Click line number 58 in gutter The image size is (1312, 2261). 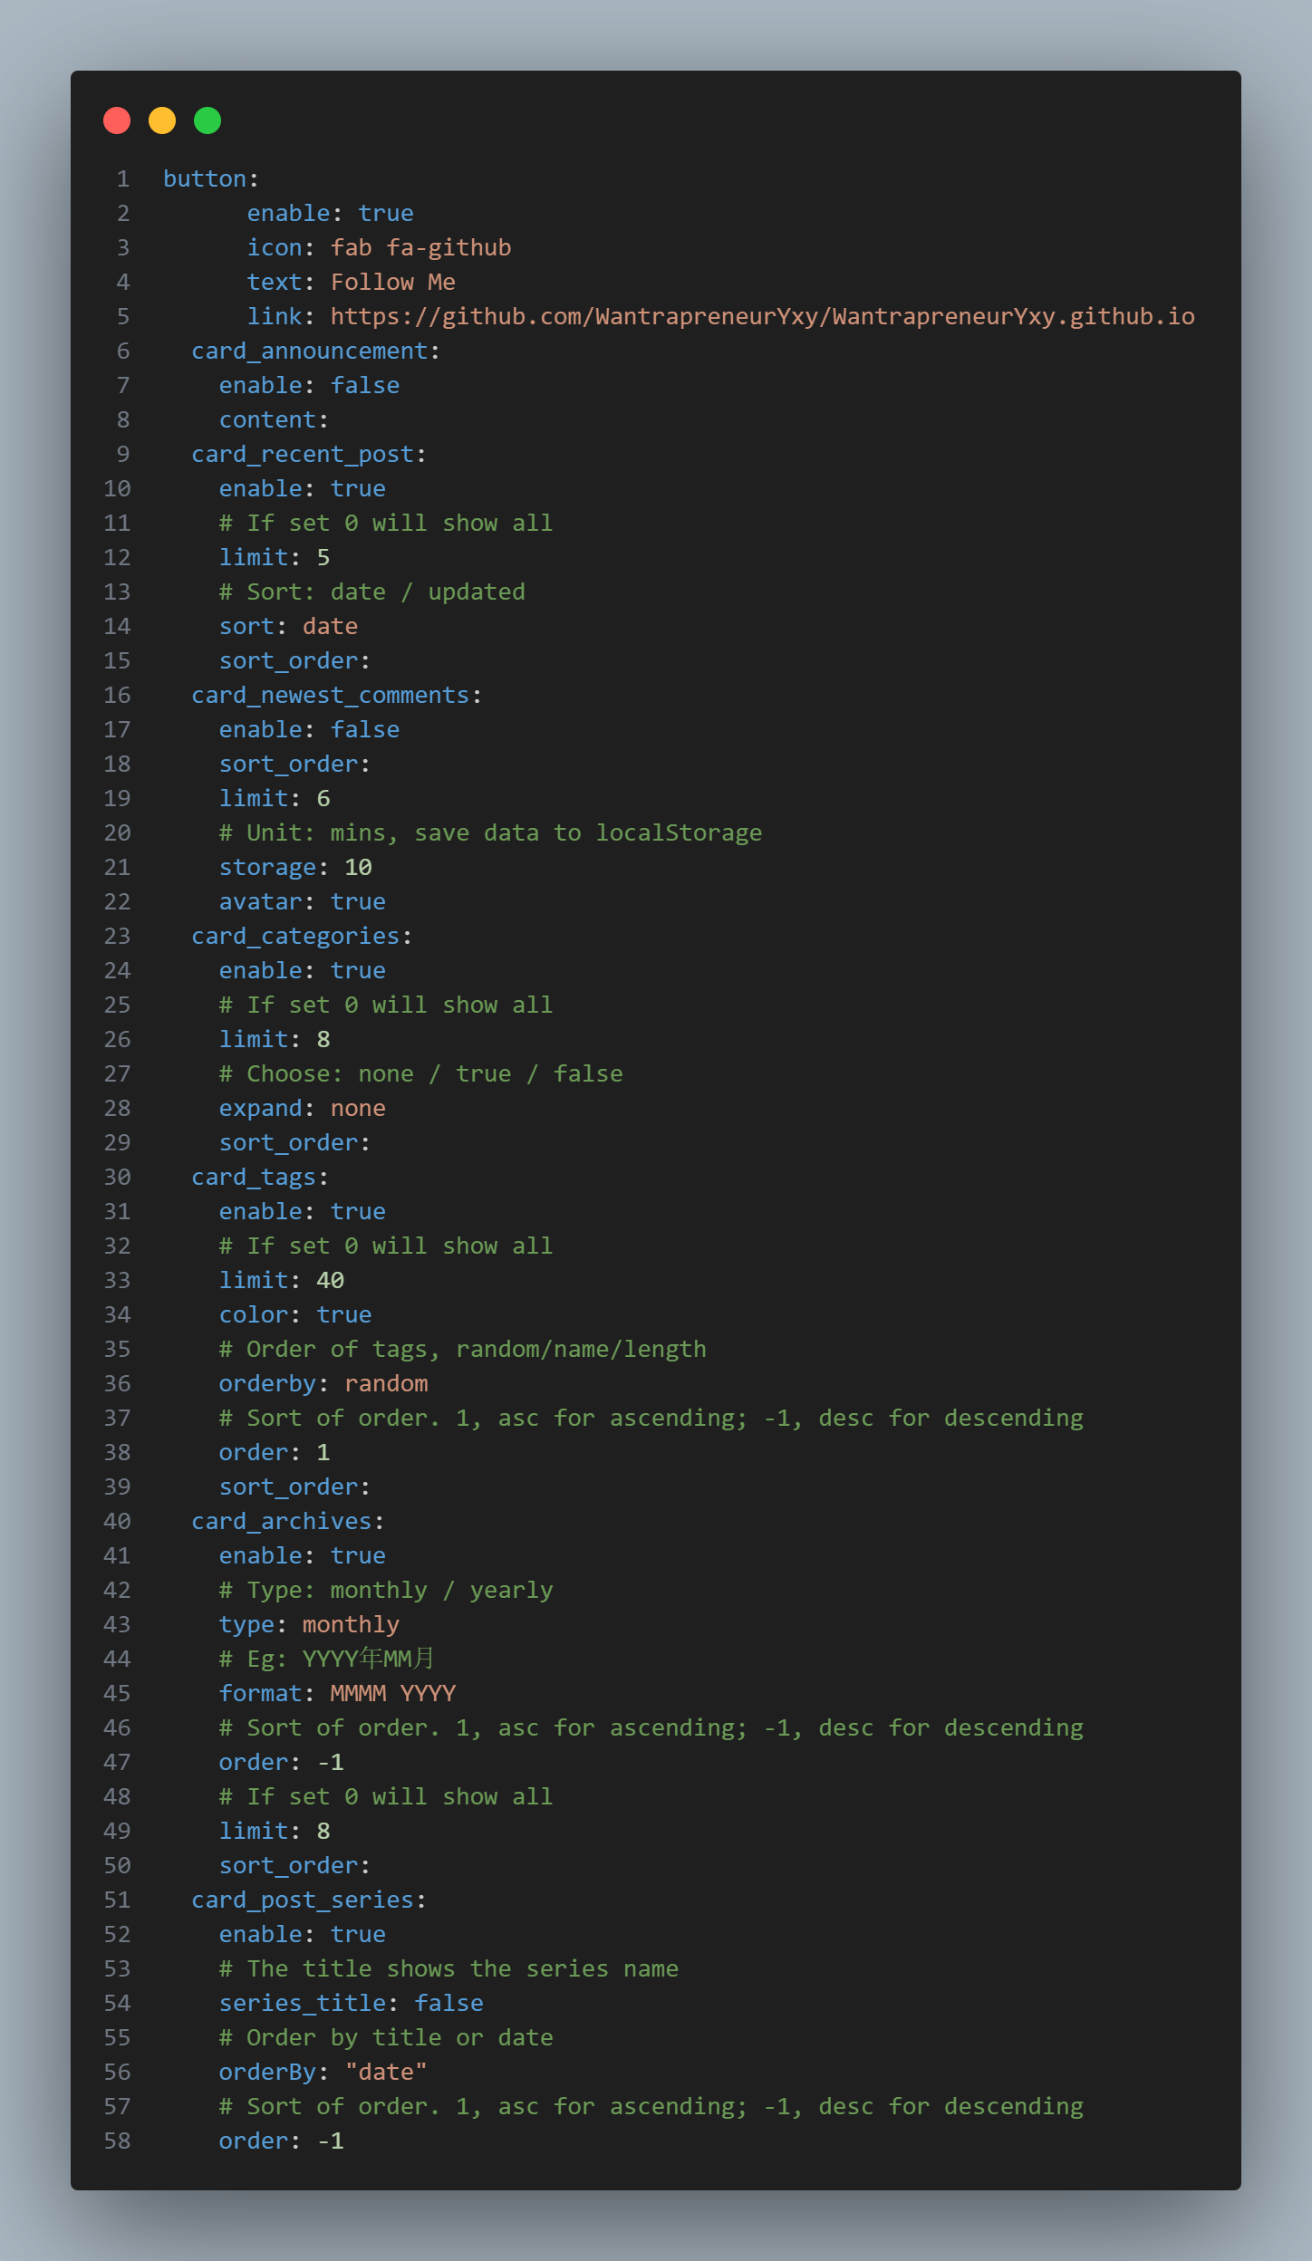pyautogui.click(x=117, y=2141)
